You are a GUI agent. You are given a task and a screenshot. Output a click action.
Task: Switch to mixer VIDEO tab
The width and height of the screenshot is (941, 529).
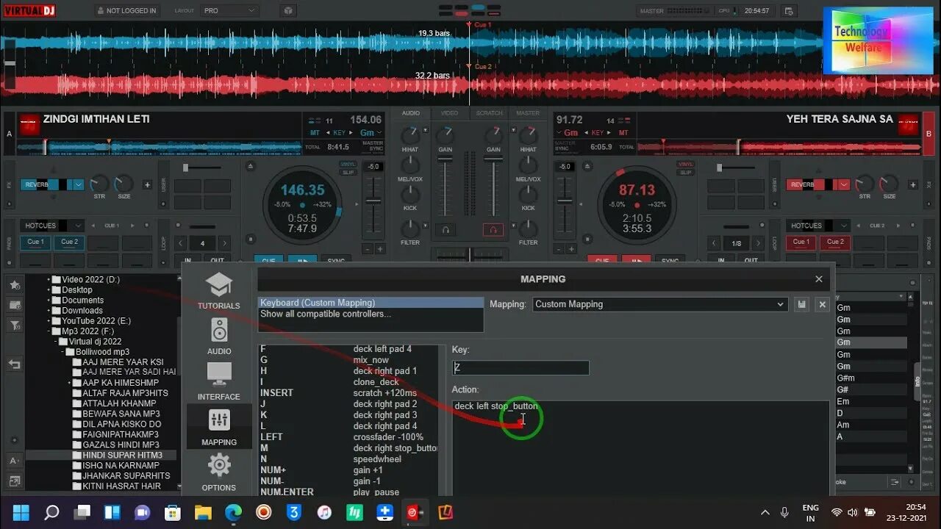point(450,113)
